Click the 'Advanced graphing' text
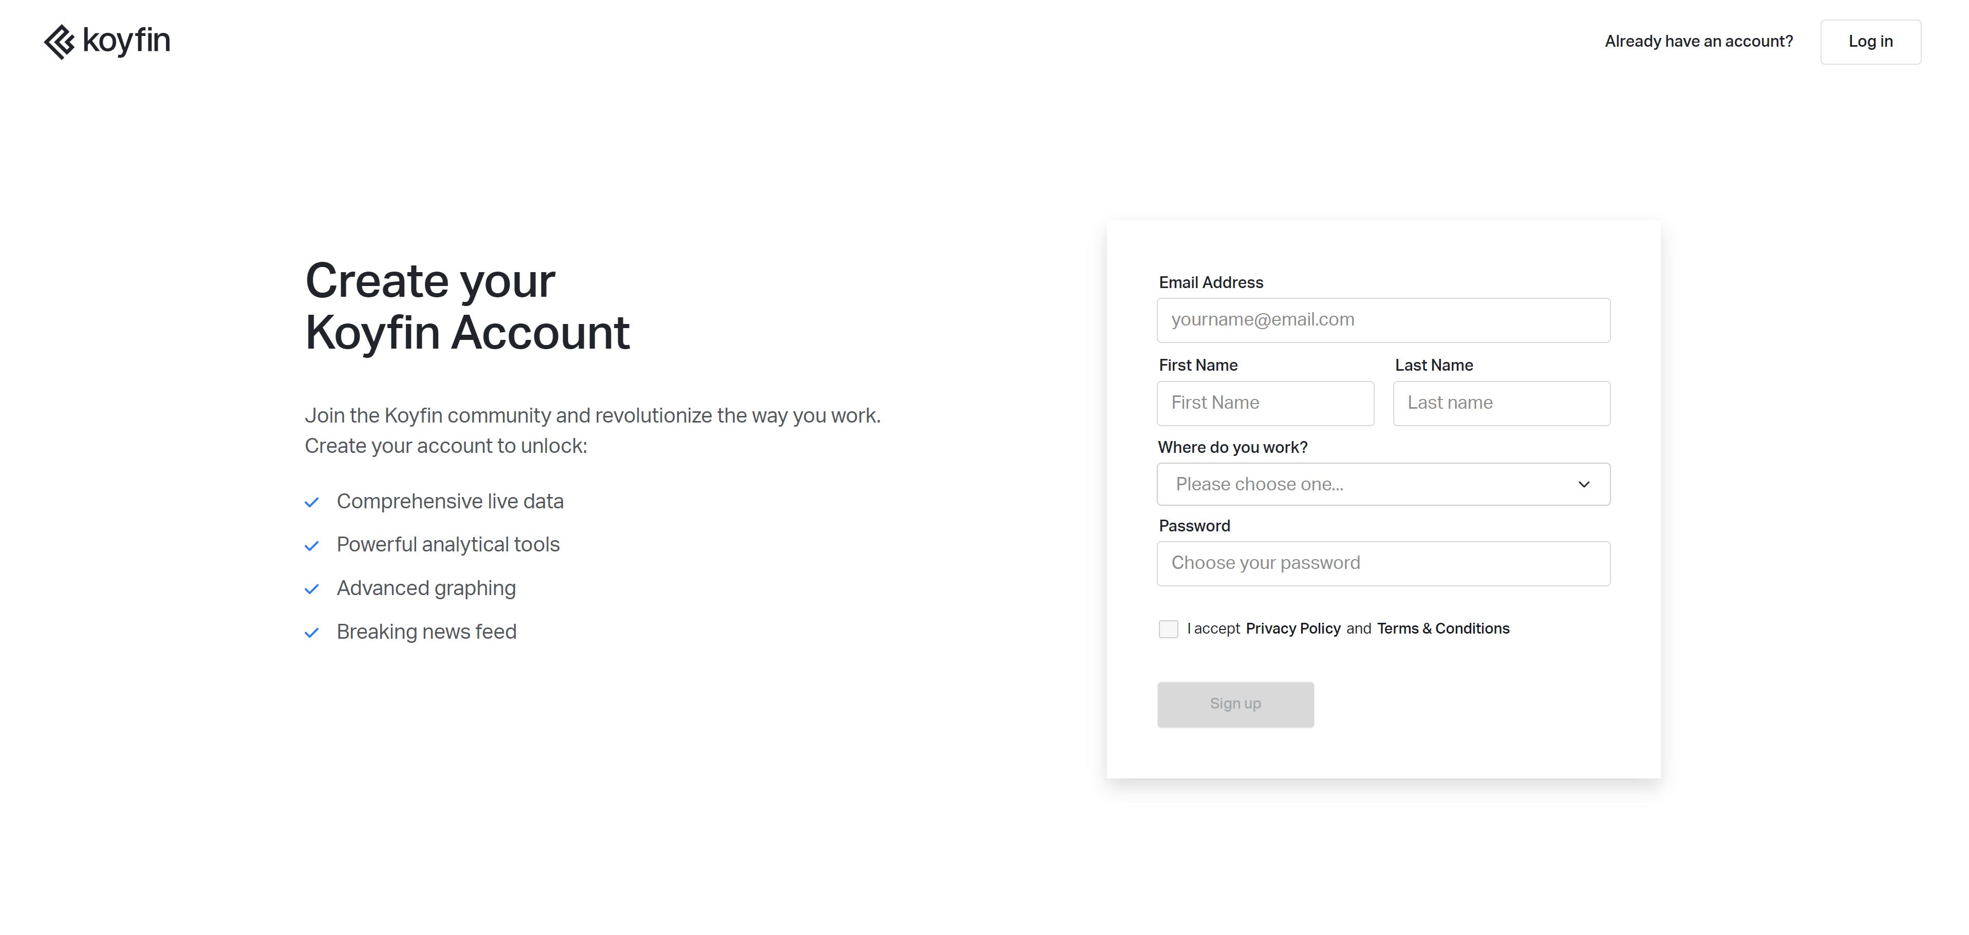Viewport: 1969px width, 935px height. point(426,589)
